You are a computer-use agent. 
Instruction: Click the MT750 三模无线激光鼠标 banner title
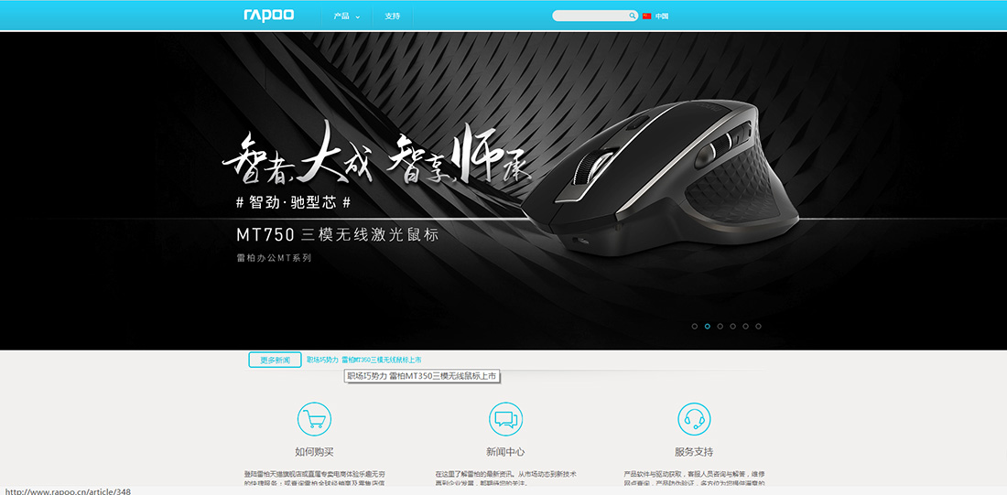[x=338, y=235]
